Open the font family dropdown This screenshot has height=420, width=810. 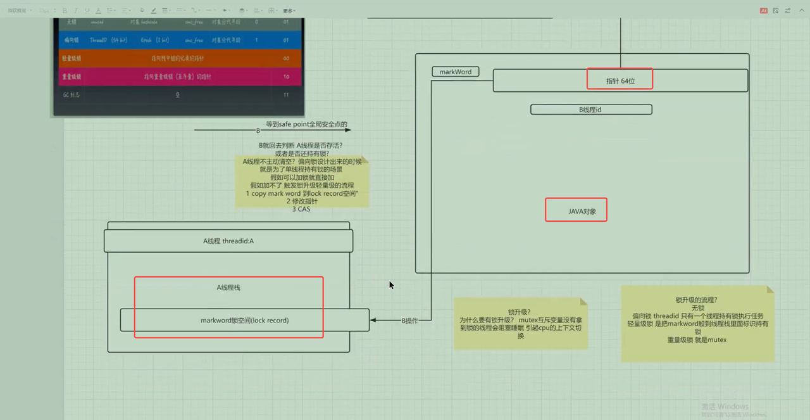coord(20,11)
